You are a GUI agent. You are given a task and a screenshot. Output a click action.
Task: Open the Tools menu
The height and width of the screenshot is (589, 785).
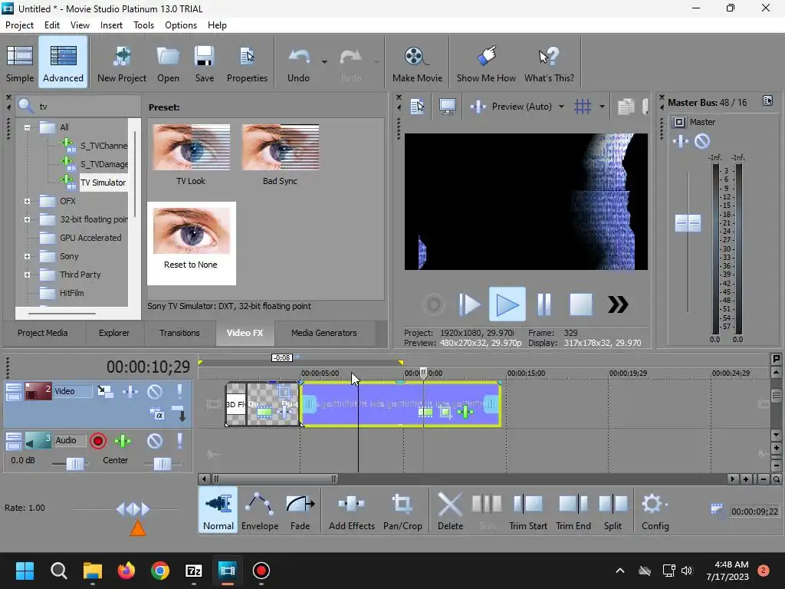tap(143, 25)
